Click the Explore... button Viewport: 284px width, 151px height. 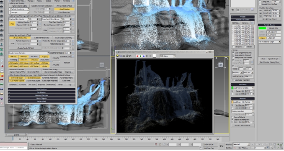coord(69,72)
